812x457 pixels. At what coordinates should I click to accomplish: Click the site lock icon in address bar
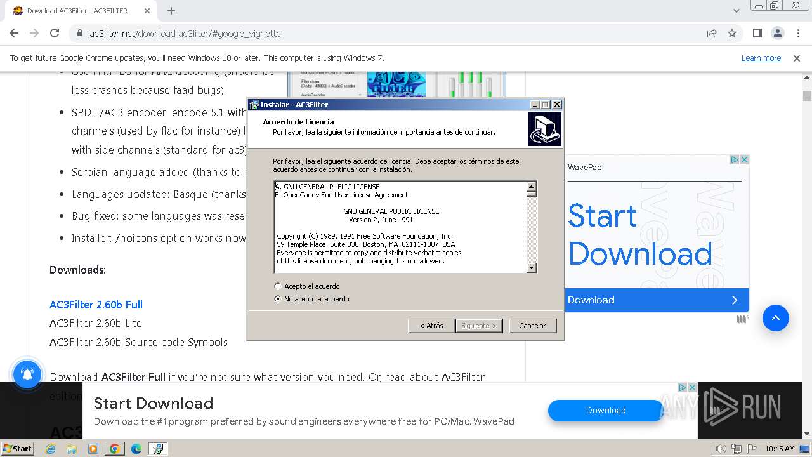pos(80,33)
